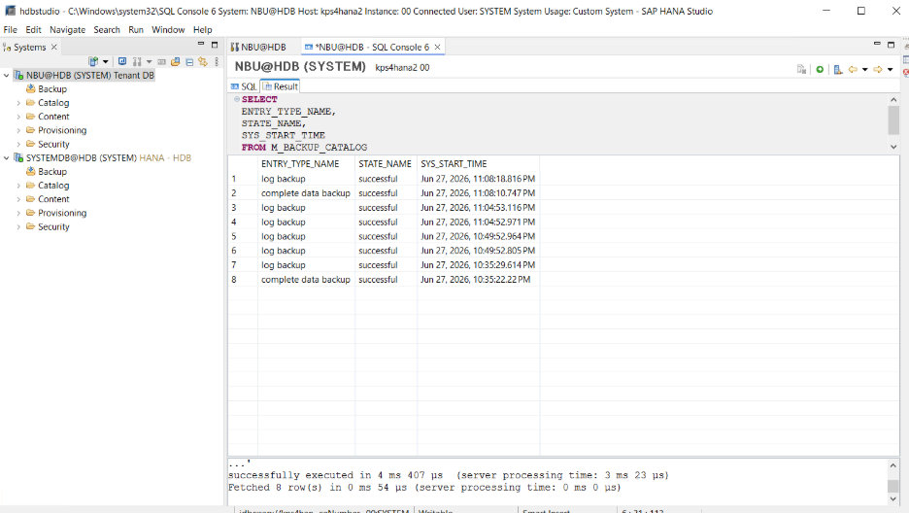Image resolution: width=909 pixels, height=513 pixels.
Task: Click the gray keyboard-like icon in Systems toolbar
Action: click(x=162, y=61)
